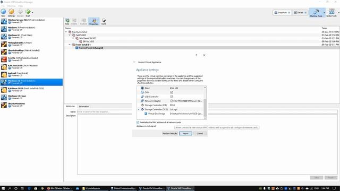Toggle the snapshot Properties icon

[94, 21]
